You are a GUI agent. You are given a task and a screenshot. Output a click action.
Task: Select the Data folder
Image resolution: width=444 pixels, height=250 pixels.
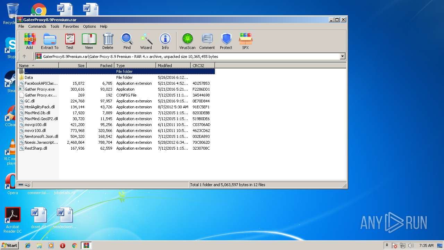(x=116, y=77)
